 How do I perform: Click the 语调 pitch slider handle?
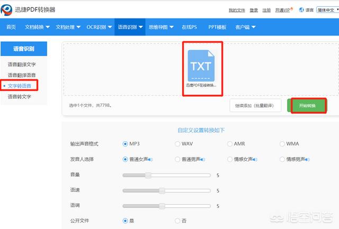click(162, 206)
